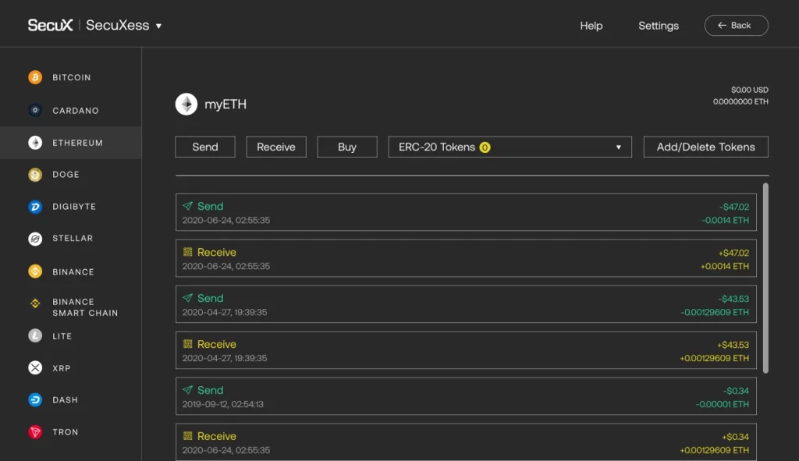Click the Lite coin icon

pyautogui.click(x=35, y=335)
